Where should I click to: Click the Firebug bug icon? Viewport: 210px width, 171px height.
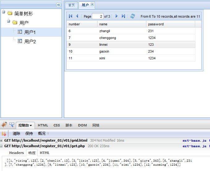pyautogui.click(x=4, y=125)
